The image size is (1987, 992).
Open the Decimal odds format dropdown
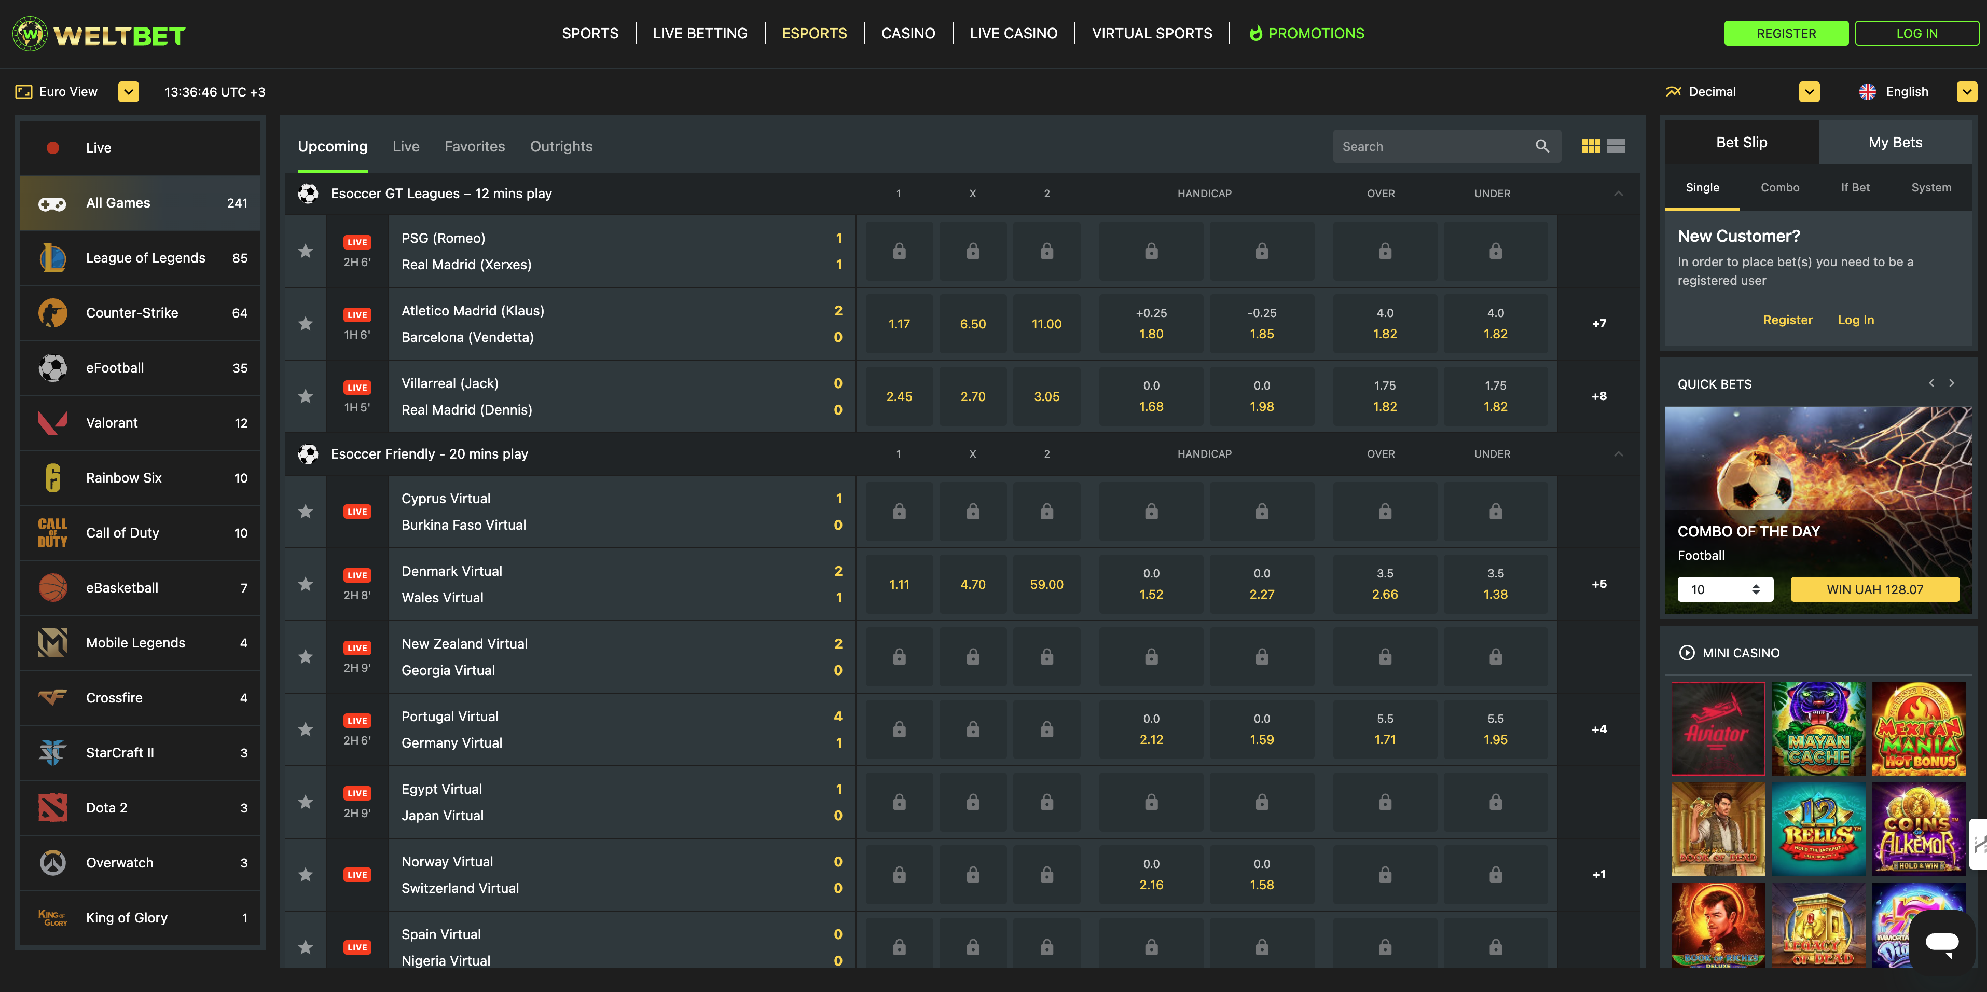pyautogui.click(x=1809, y=92)
